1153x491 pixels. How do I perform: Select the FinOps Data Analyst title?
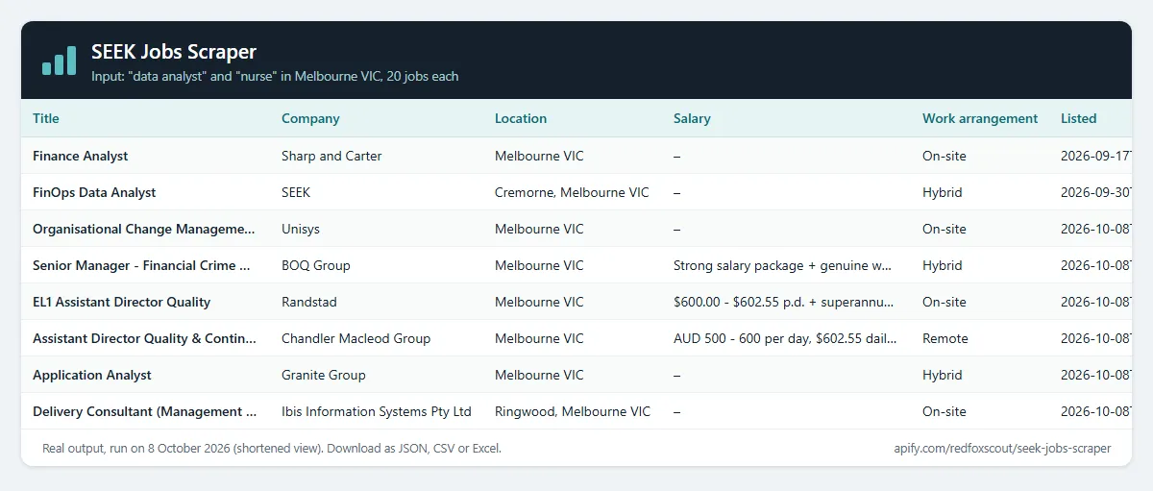pyautogui.click(x=94, y=192)
